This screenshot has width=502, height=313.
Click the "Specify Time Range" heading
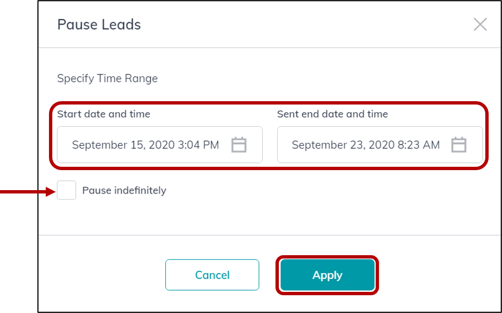click(x=107, y=78)
